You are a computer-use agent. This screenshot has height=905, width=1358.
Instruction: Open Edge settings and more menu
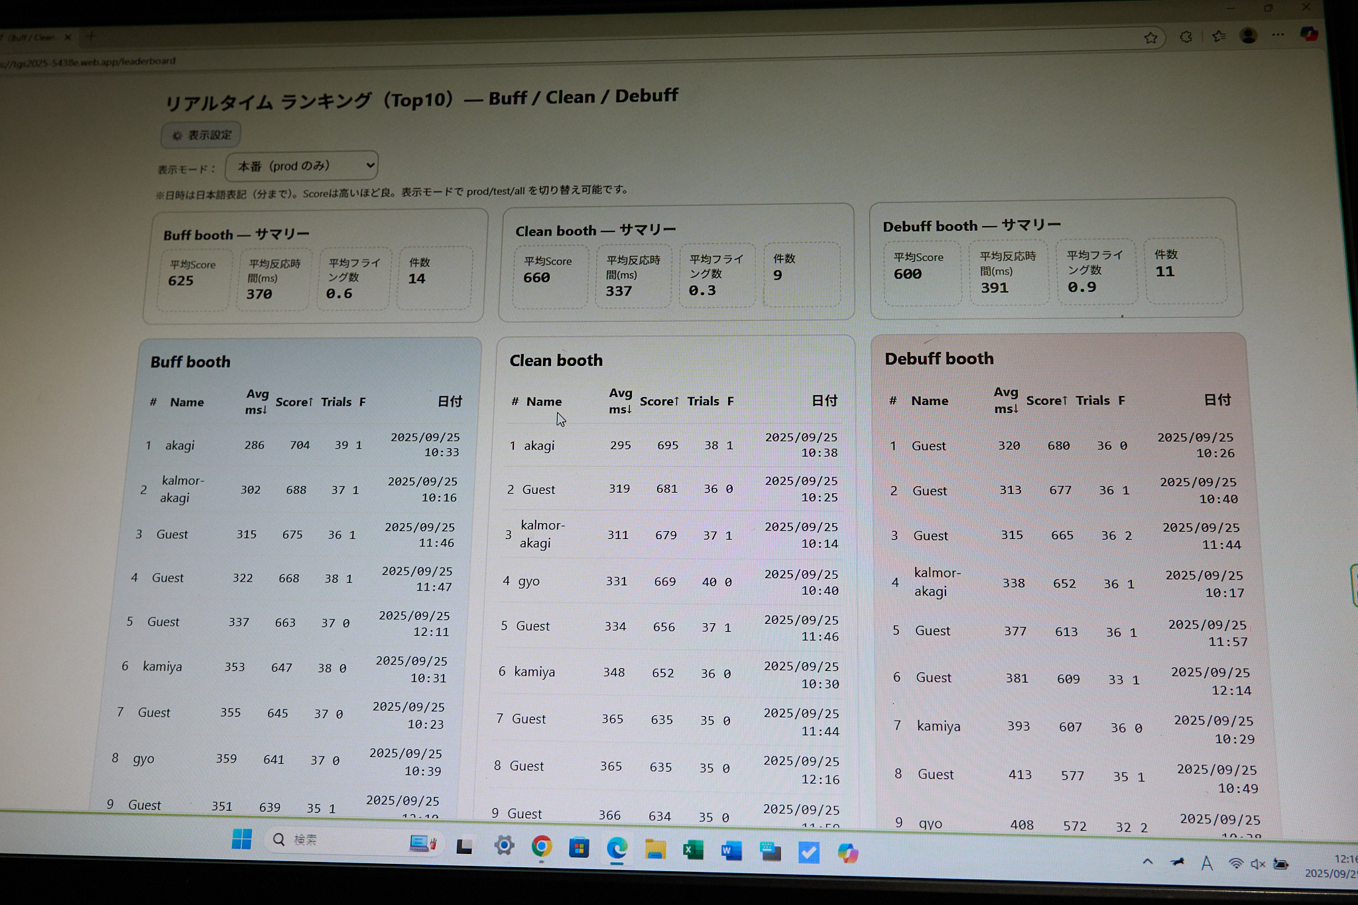coord(1278,35)
